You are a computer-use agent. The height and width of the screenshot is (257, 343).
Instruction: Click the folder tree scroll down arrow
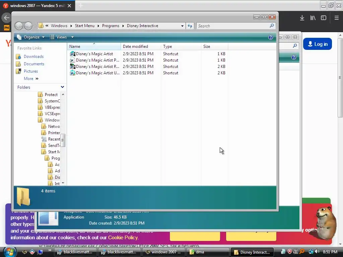63,183
